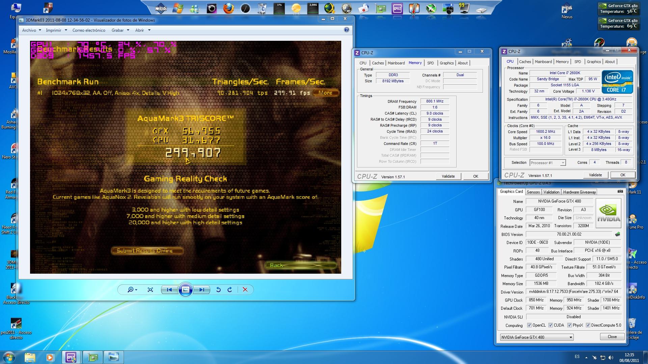This screenshot has width=648, height=364.
Task: Toggle the OpenCL checkbox in GPU-Z
Action: (529, 325)
